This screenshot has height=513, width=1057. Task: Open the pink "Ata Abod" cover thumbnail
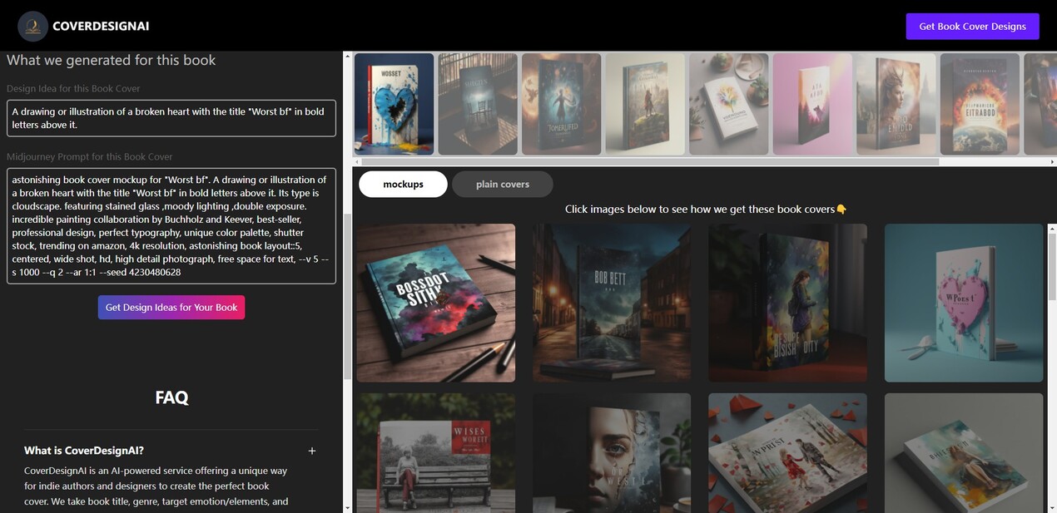(x=811, y=105)
